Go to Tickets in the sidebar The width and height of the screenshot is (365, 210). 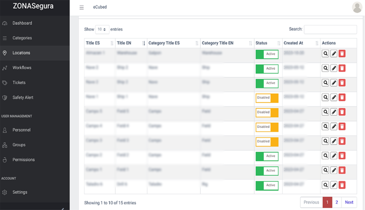pyautogui.click(x=19, y=83)
